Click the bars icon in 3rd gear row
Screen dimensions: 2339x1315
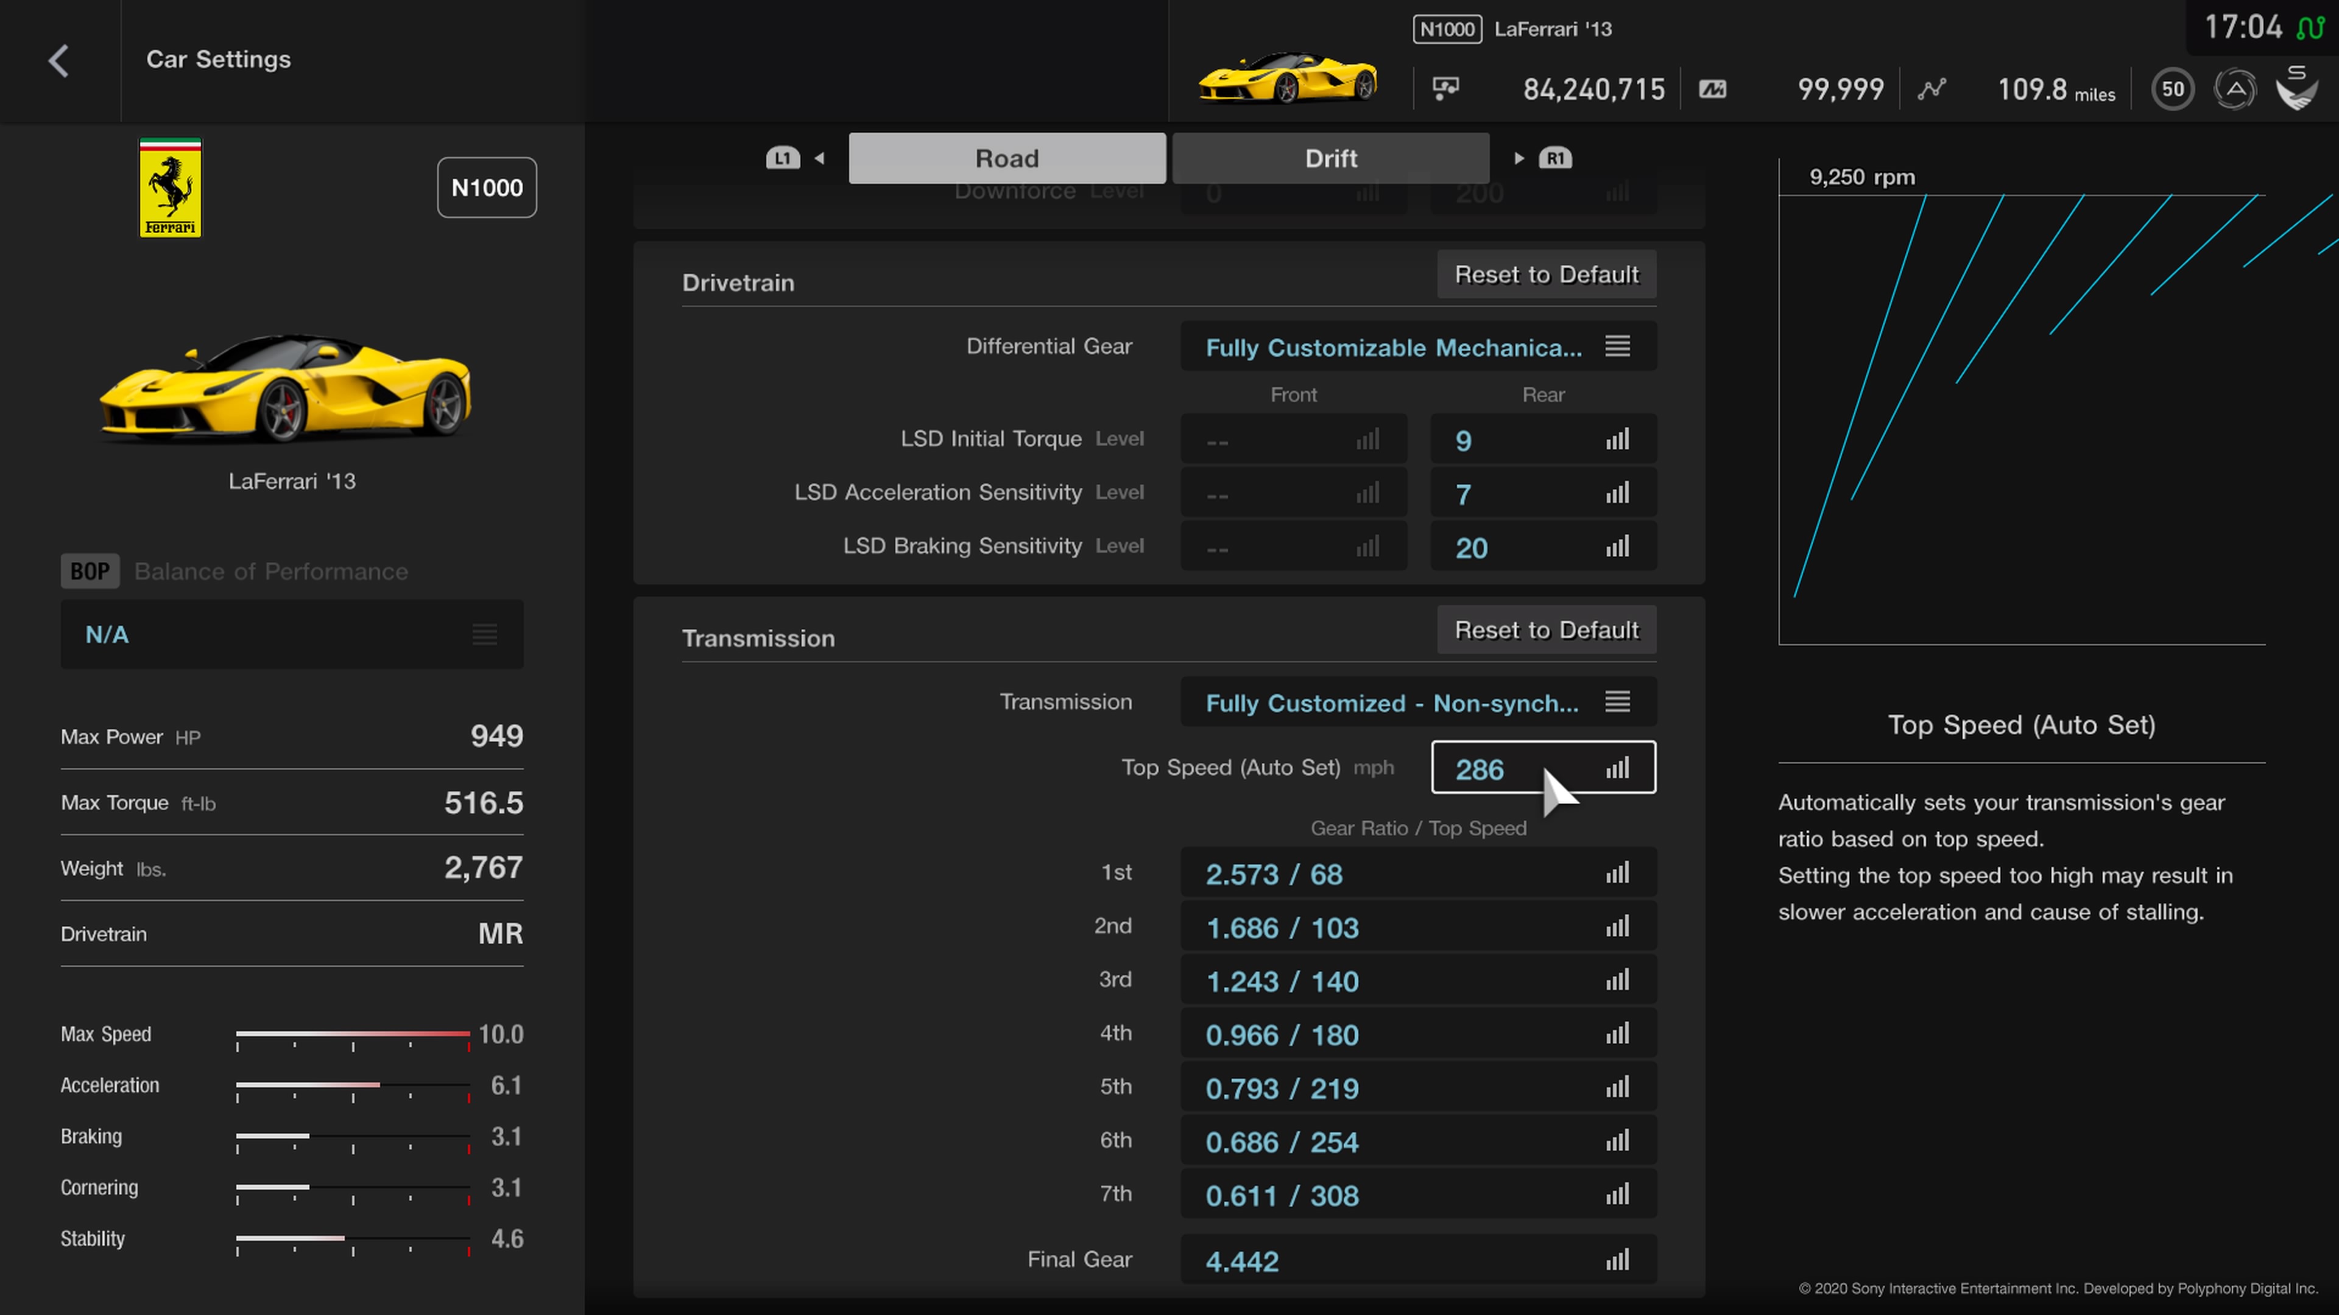(x=1617, y=980)
